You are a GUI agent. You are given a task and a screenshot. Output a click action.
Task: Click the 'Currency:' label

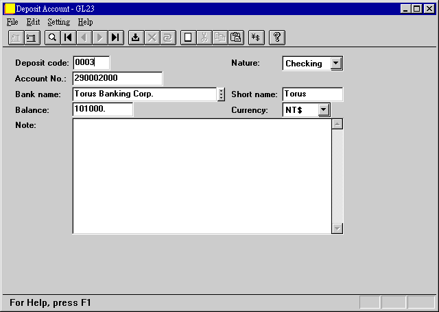tap(250, 110)
